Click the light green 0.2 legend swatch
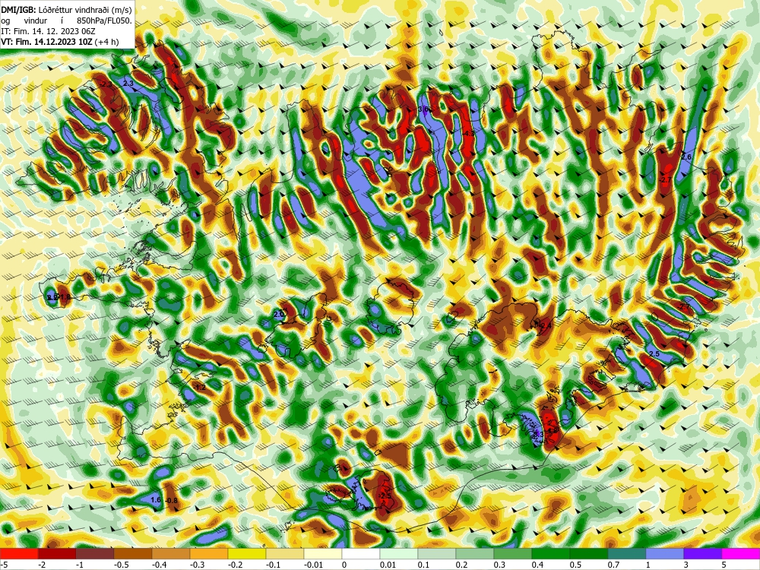The image size is (760, 570). pyautogui.click(x=475, y=553)
